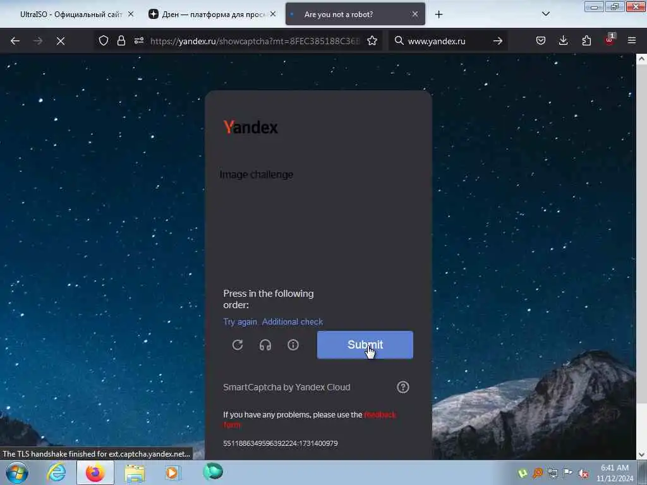
Task: Click the SmartCaptcha by Yandex Cloud text
Action: pos(287,387)
